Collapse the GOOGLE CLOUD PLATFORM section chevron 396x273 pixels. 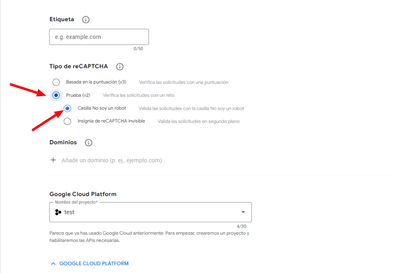point(53,264)
